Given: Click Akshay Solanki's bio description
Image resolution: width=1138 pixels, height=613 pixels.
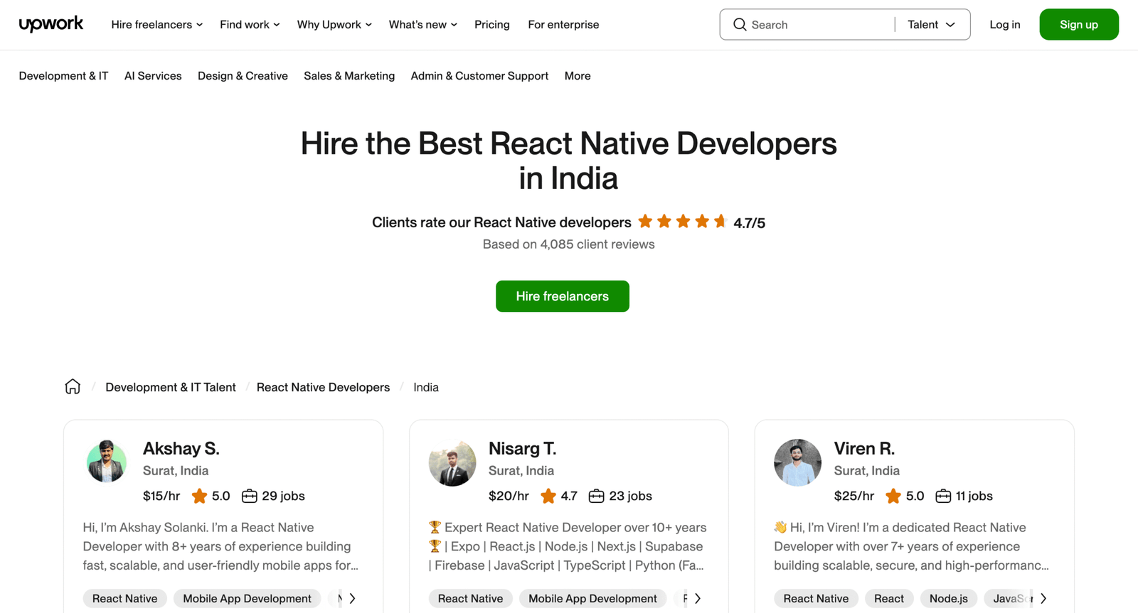Looking at the screenshot, I should [221, 546].
